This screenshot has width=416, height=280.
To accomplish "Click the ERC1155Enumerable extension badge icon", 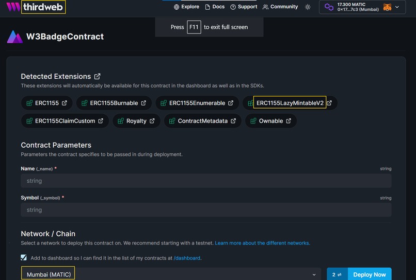I will coord(164,103).
